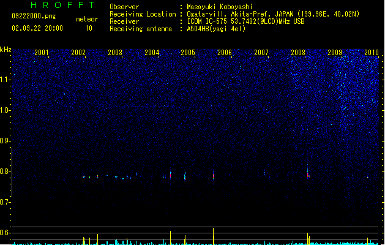Click the 2007 time axis marker

pyautogui.click(x=261, y=53)
